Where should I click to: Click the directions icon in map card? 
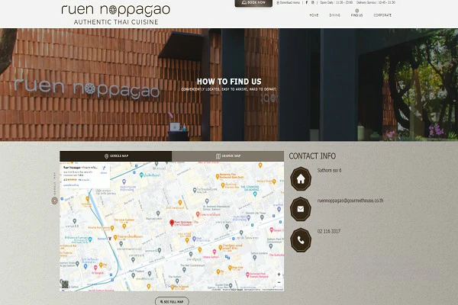[x=104, y=169]
